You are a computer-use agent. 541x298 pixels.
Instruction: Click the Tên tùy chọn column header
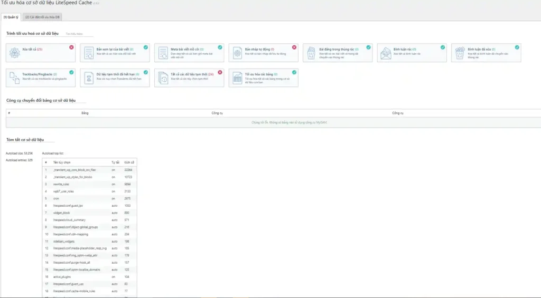tap(62, 162)
